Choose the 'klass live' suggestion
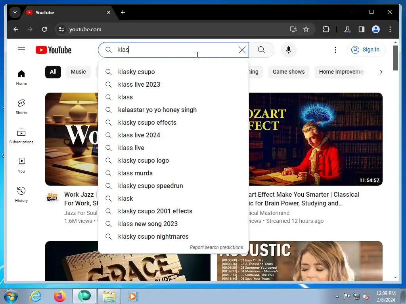Screen dimensions: 406x304 (x=174, y=148)
